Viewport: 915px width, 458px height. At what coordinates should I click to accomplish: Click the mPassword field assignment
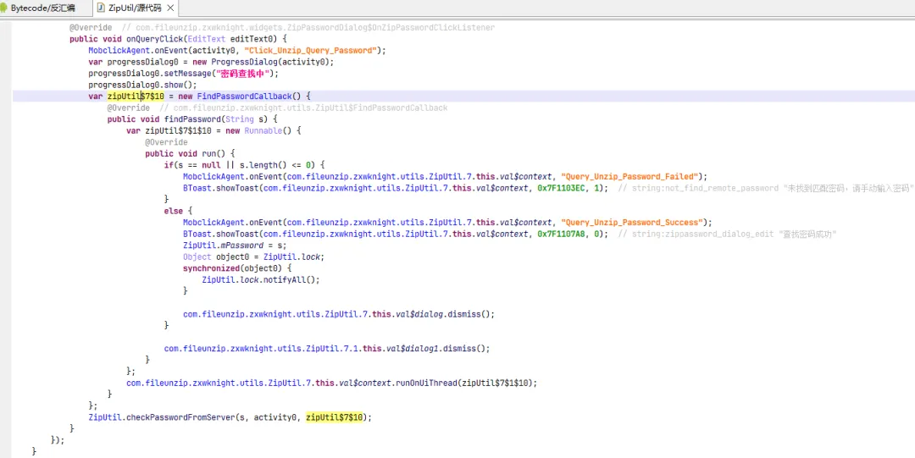point(235,246)
